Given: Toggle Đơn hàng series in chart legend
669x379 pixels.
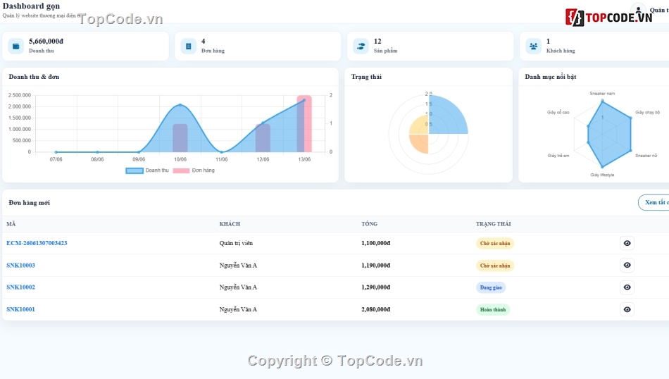Looking at the screenshot, I should (x=194, y=170).
